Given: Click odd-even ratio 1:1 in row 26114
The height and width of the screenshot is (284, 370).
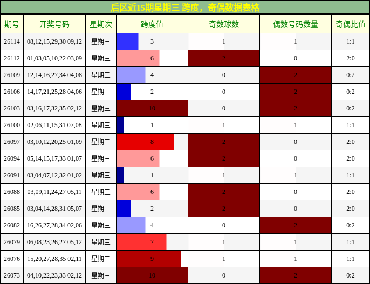Looking at the screenshot, I should [351, 41].
